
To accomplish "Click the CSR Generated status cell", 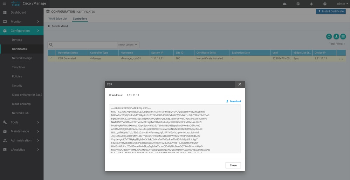I will click(x=67, y=58).
